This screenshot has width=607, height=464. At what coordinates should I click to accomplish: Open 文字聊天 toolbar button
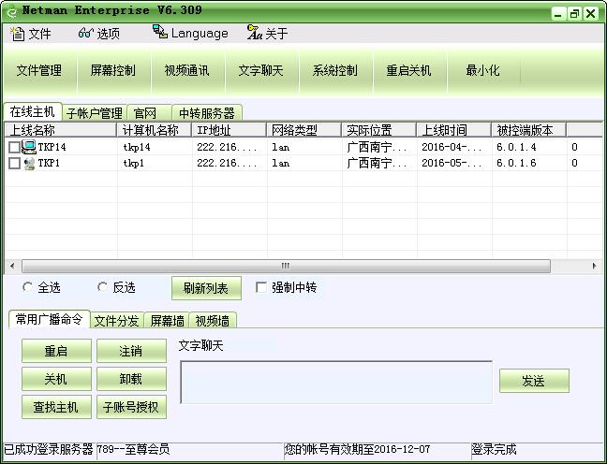[x=261, y=70]
